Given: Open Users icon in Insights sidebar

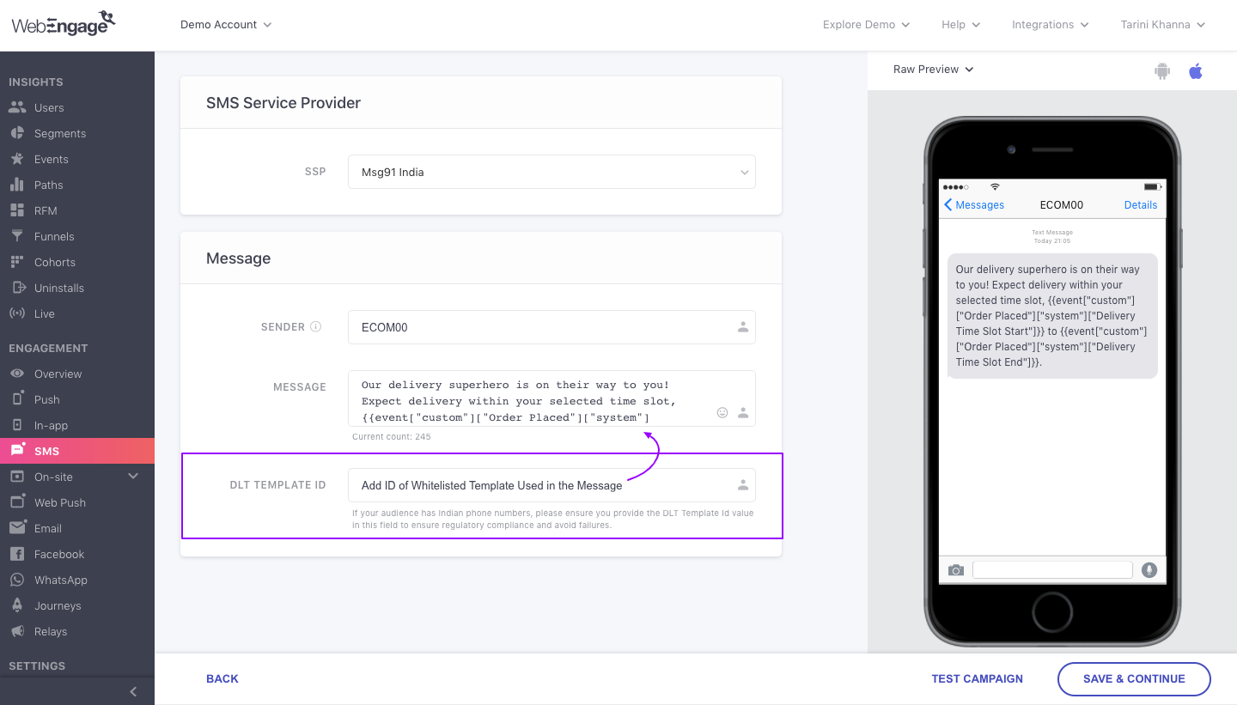Looking at the screenshot, I should (17, 107).
